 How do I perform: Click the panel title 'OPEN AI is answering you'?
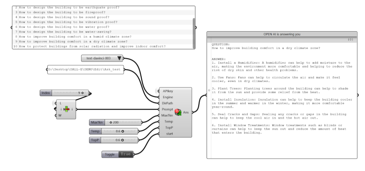pyautogui.click(x=282, y=34)
